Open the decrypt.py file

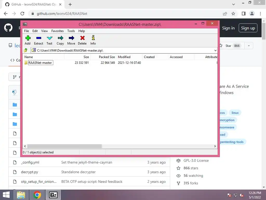click(x=30, y=172)
